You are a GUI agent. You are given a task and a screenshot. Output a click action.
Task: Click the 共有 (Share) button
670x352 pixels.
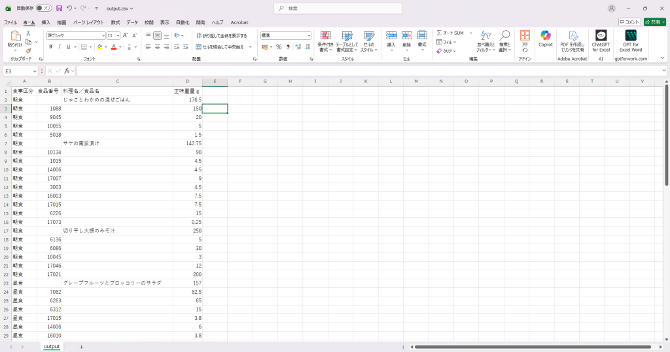point(654,22)
